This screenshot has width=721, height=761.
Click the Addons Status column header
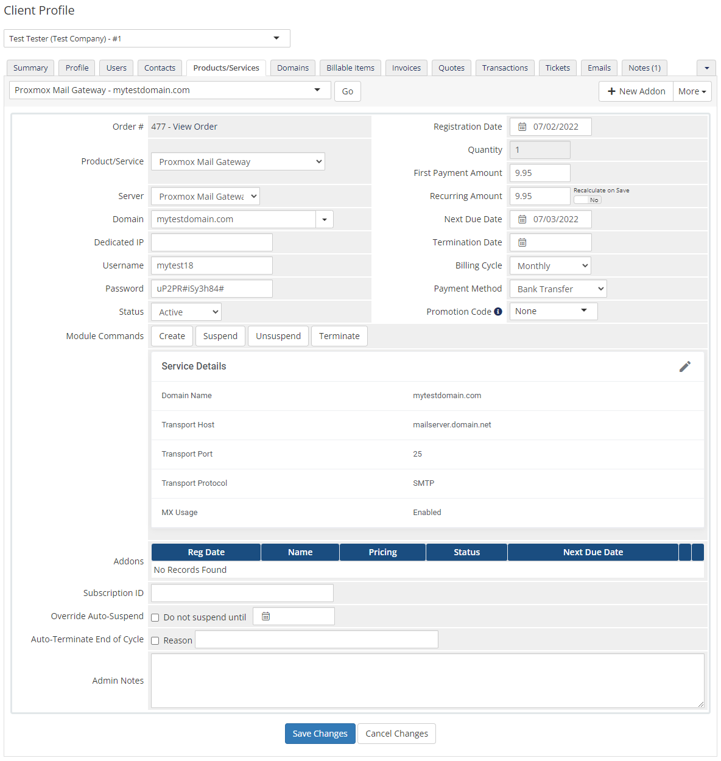(x=467, y=552)
